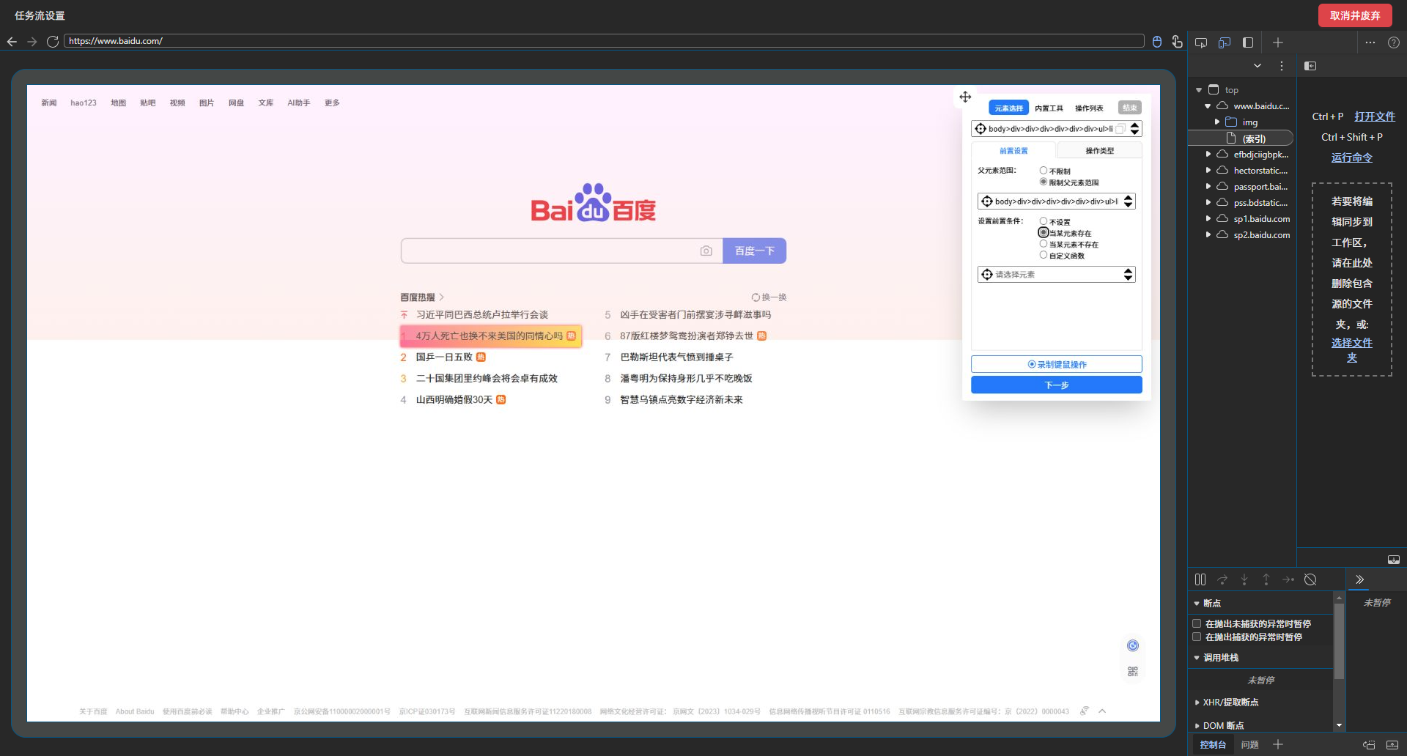The height and width of the screenshot is (756, 1407).
Task: Click the mouse icon beside the address bar
Action: coord(1157,42)
